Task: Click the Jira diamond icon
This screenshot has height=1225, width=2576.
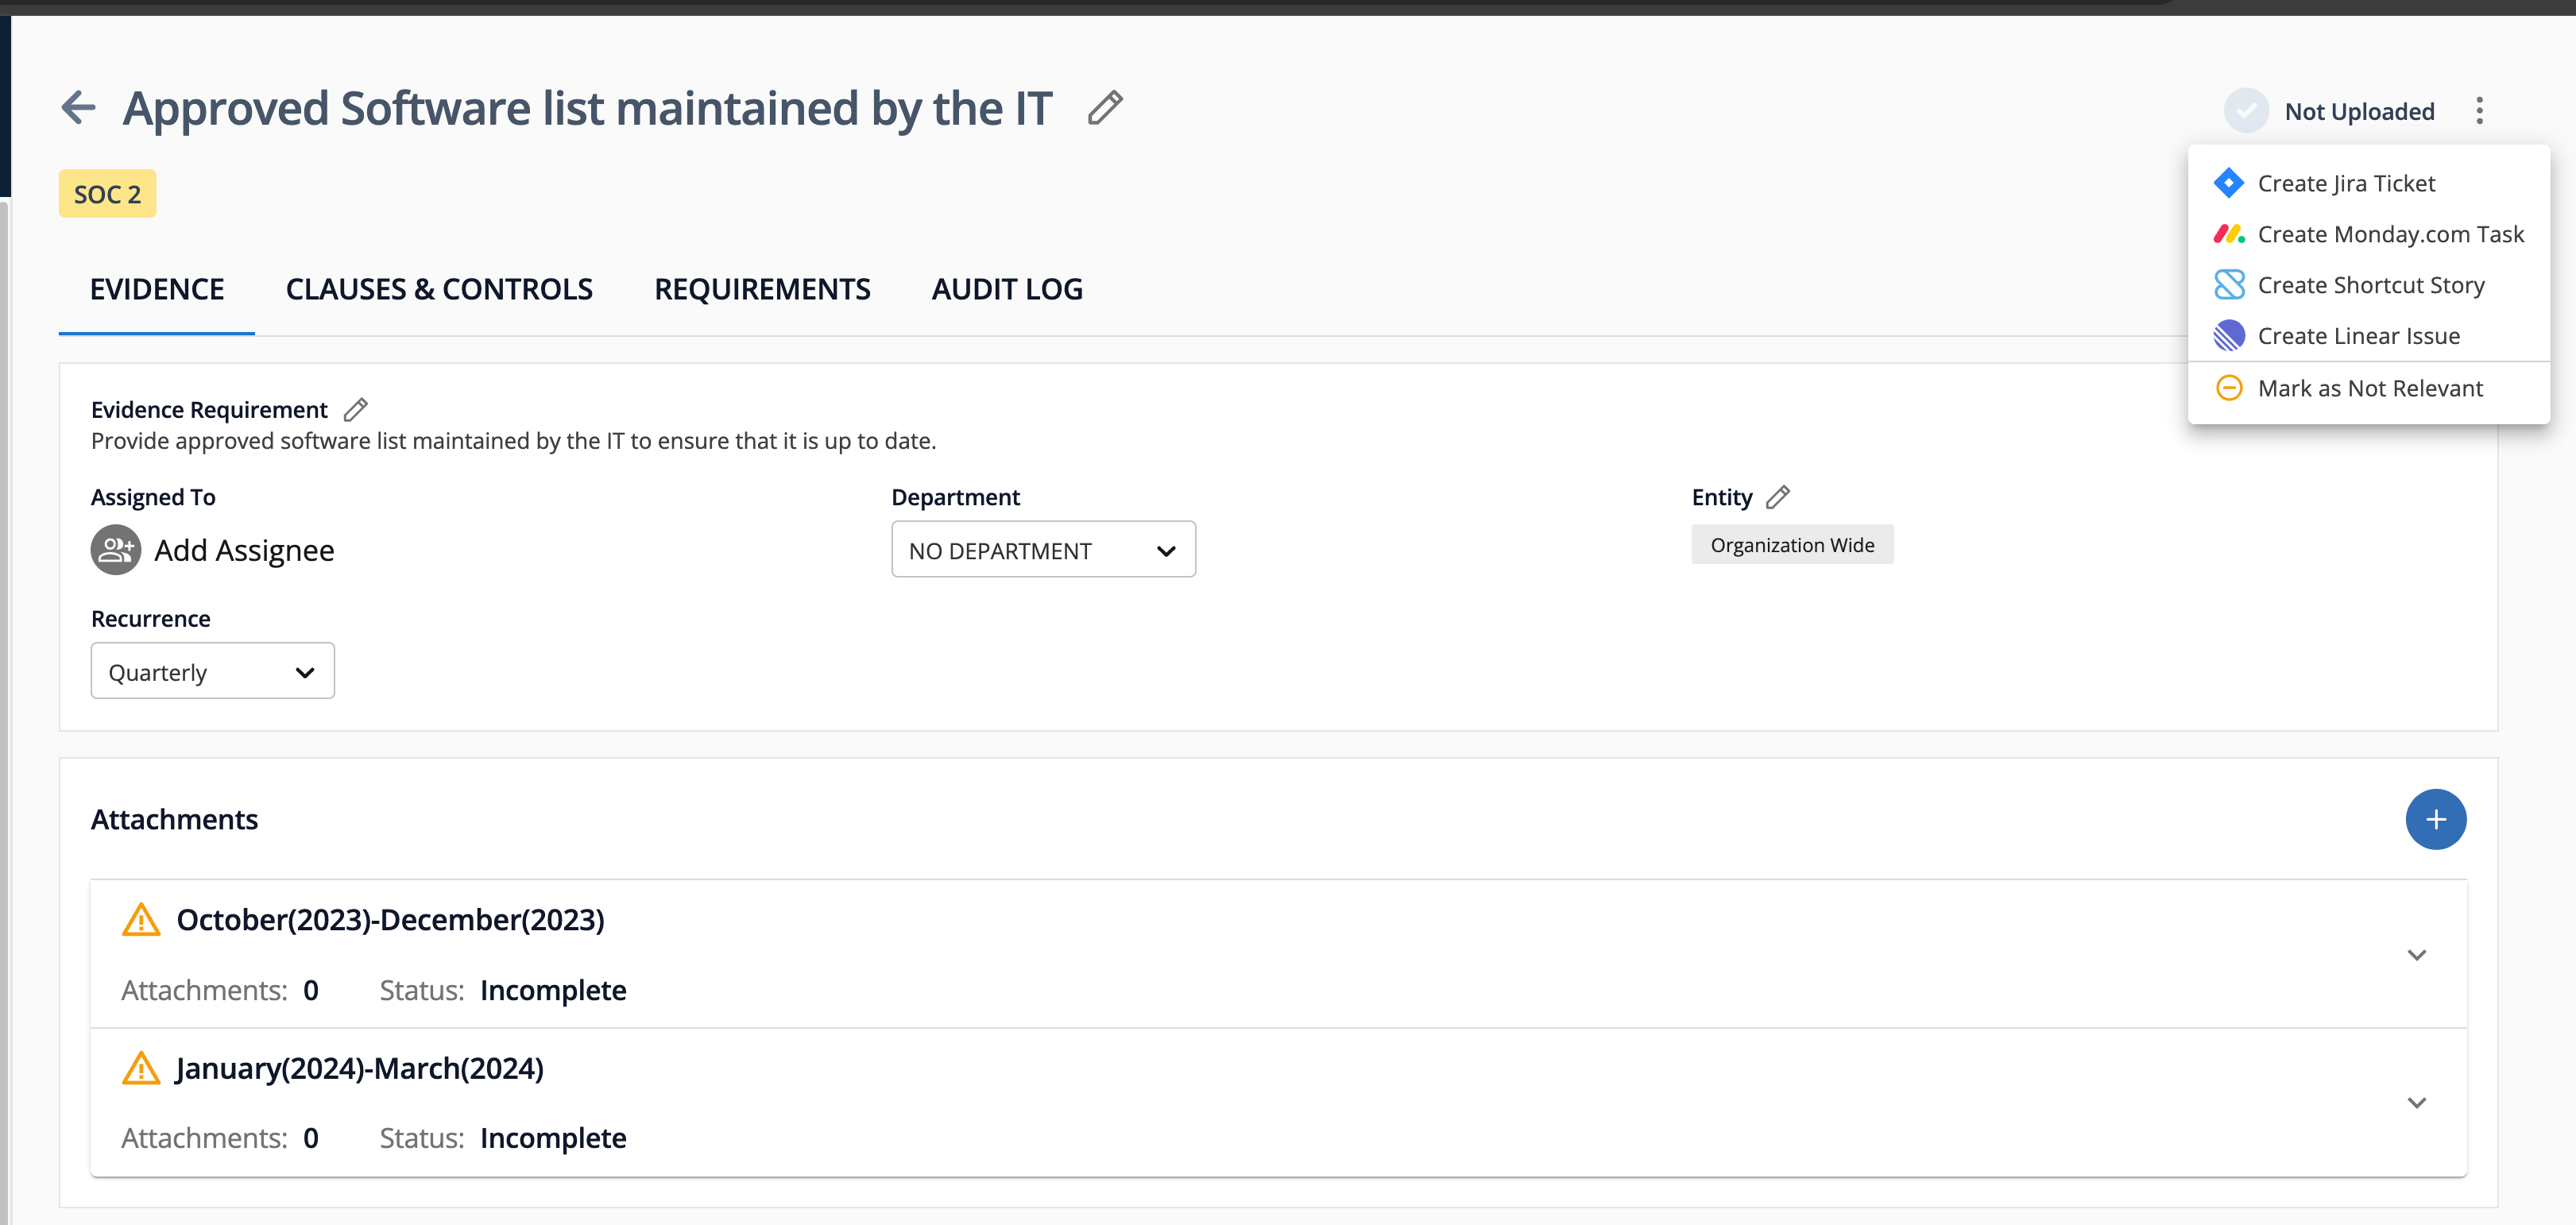Action: coord(2229,183)
